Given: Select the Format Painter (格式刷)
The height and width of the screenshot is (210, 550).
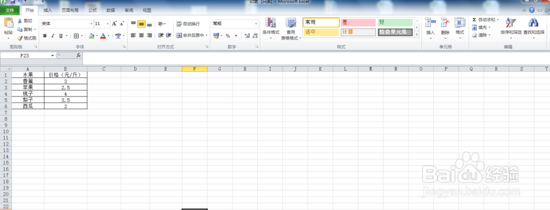Looking at the screenshot, I should 26,38.
